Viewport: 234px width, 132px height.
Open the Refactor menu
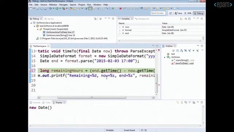pos(53,5)
